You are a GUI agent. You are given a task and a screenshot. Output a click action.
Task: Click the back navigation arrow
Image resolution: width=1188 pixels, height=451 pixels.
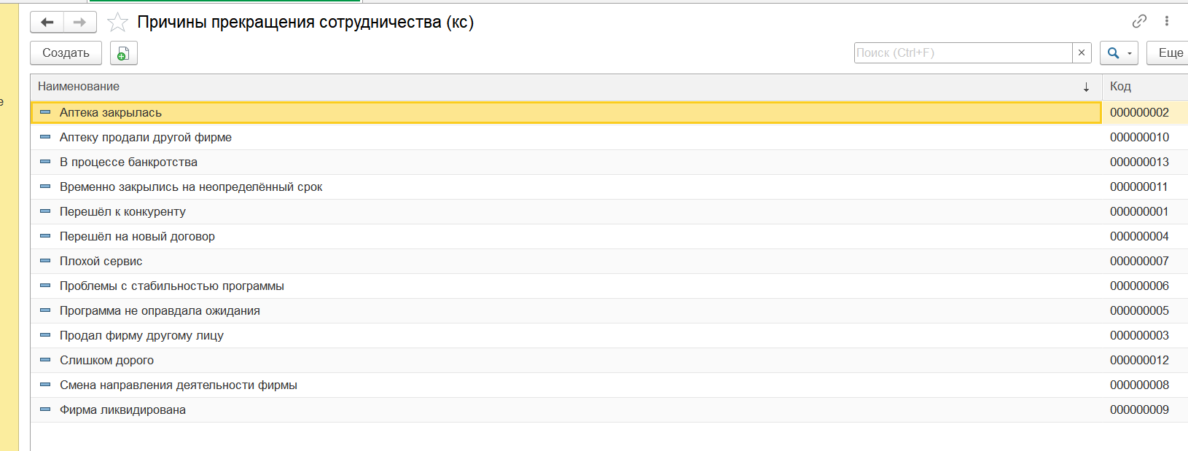coord(47,23)
